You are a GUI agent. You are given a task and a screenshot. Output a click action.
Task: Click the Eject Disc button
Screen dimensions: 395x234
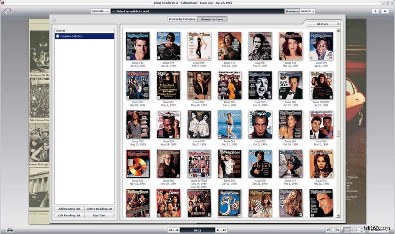(x=99, y=215)
